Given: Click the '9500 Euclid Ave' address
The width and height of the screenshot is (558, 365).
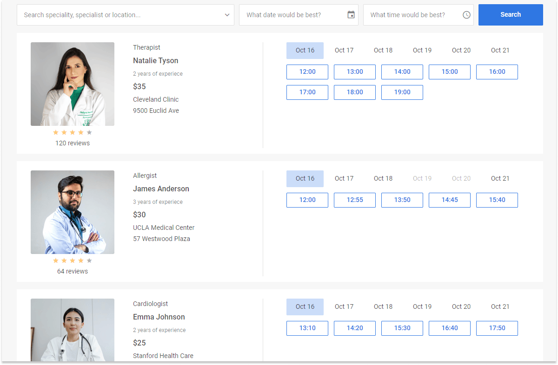Looking at the screenshot, I should point(156,111).
